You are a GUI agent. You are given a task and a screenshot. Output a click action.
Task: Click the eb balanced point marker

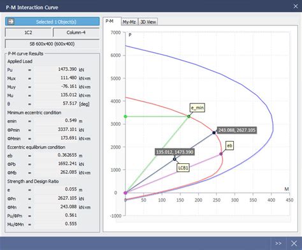click(x=221, y=154)
